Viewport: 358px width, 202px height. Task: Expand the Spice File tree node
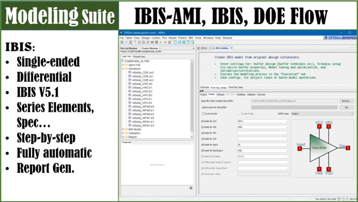pyautogui.click(x=123, y=65)
